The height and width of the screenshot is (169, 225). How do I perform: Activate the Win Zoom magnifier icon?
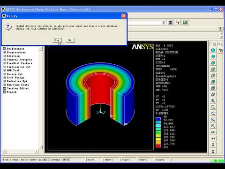[213, 113]
